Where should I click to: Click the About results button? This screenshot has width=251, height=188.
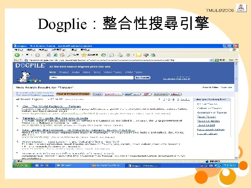[x=175, y=94]
